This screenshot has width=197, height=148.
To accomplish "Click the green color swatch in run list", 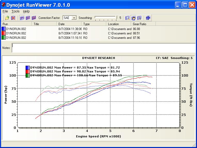I will [4, 38].
